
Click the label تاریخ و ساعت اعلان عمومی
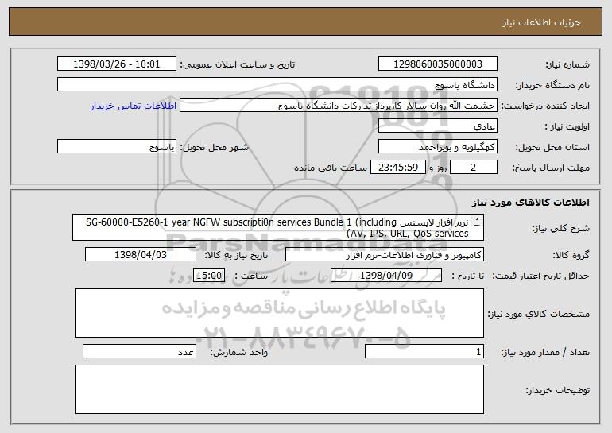tap(238, 64)
